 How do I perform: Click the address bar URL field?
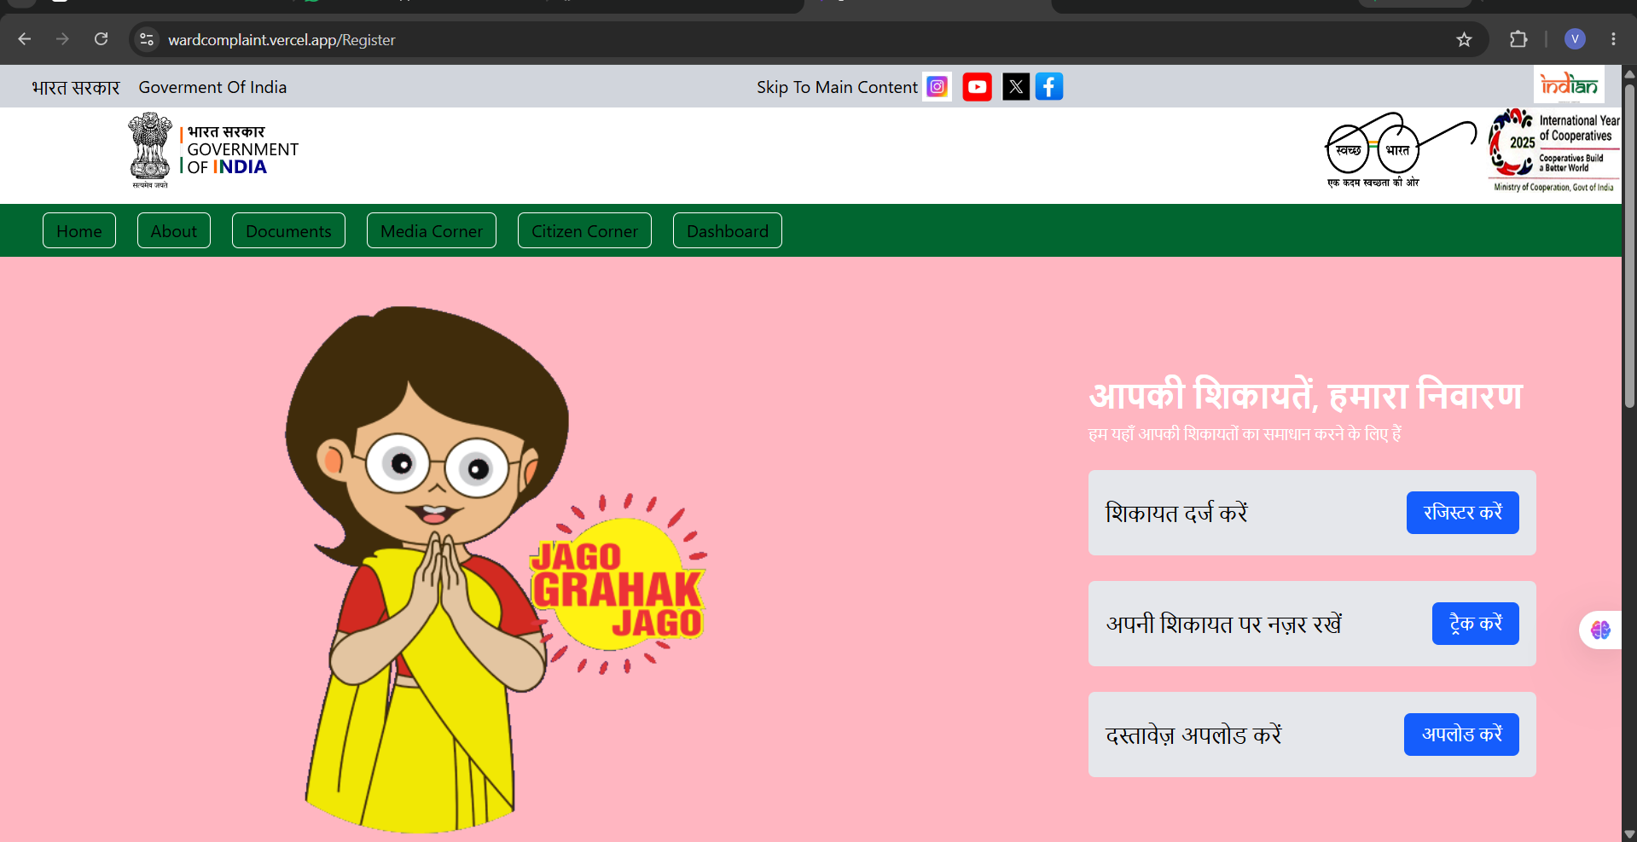point(802,39)
